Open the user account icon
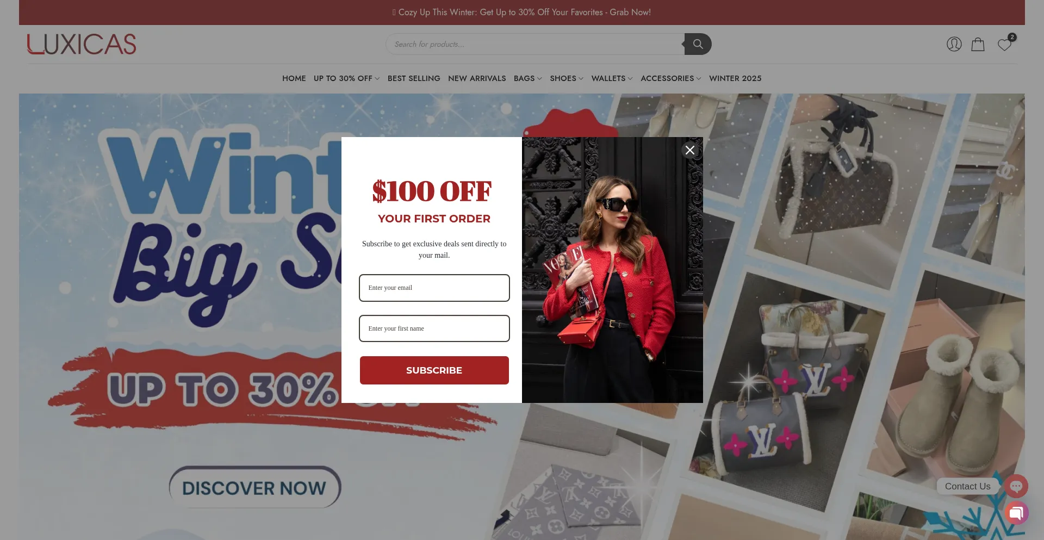This screenshot has height=540, width=1044. tap(954, 44)
